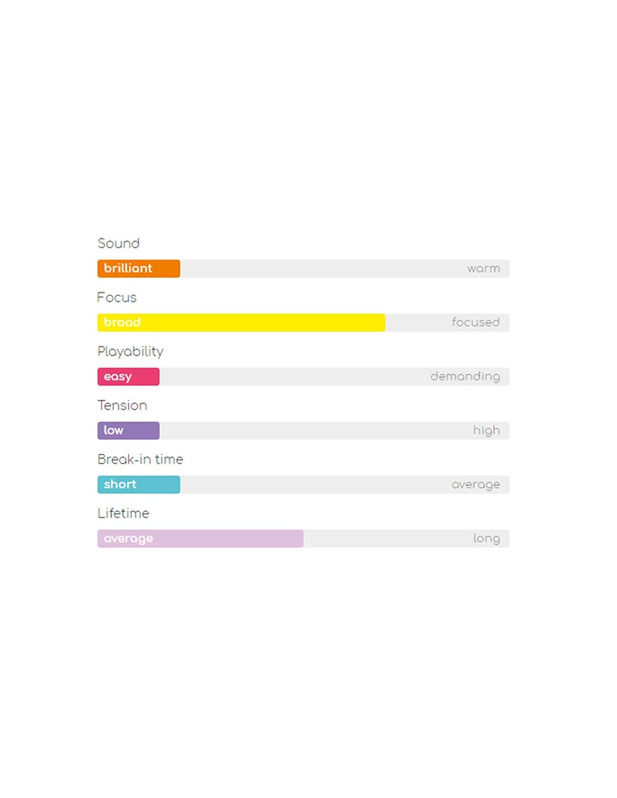Click the long label on Lifetime bar
Image resolution: width=617 pixels, height=798 pixels.
[486, 538]
